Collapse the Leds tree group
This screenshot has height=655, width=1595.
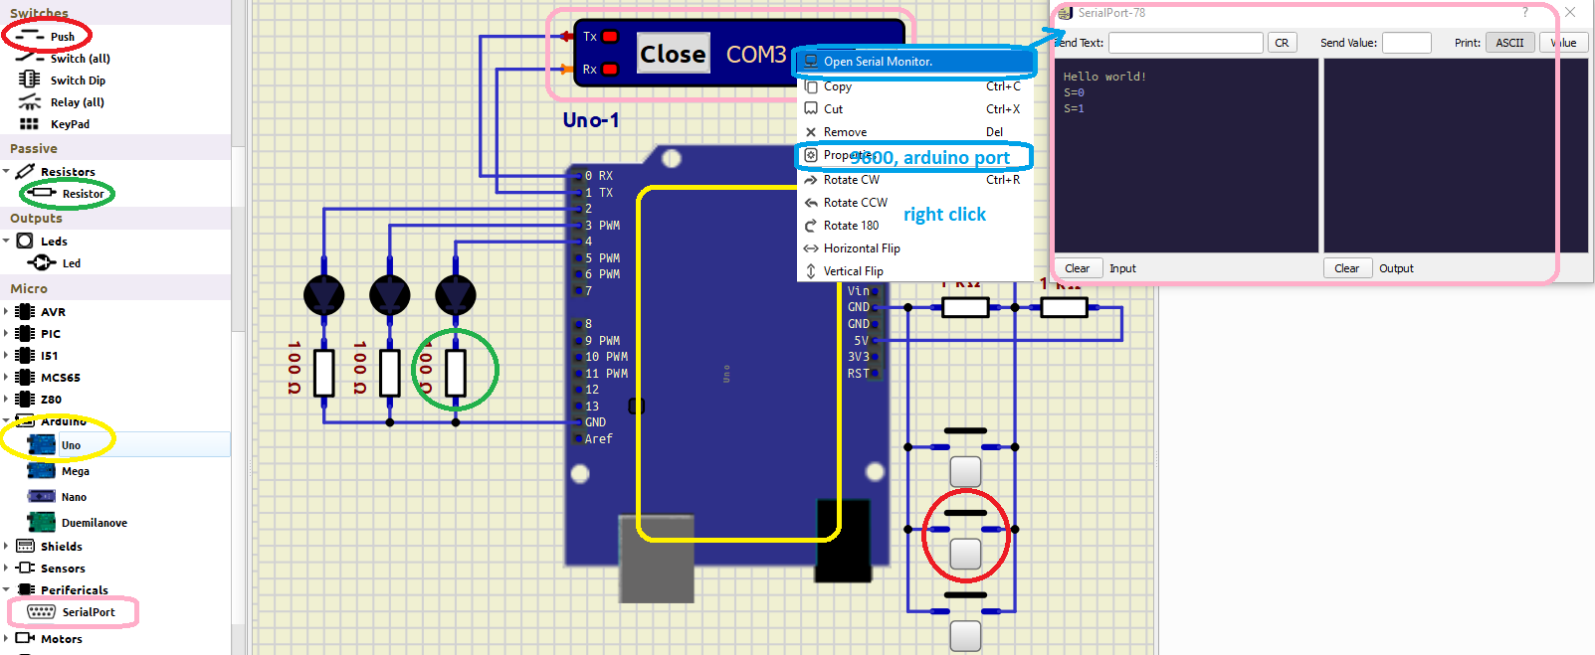point(6,242)
